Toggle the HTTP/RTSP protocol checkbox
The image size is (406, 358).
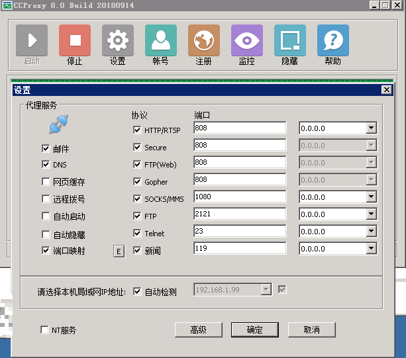pyautogui.click(x=137, y=130)
